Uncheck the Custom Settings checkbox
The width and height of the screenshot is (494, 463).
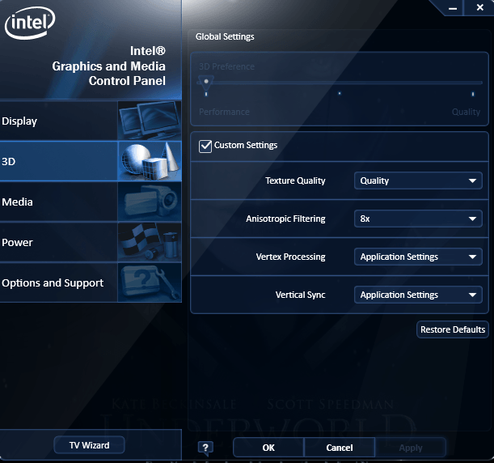point(205,146)
